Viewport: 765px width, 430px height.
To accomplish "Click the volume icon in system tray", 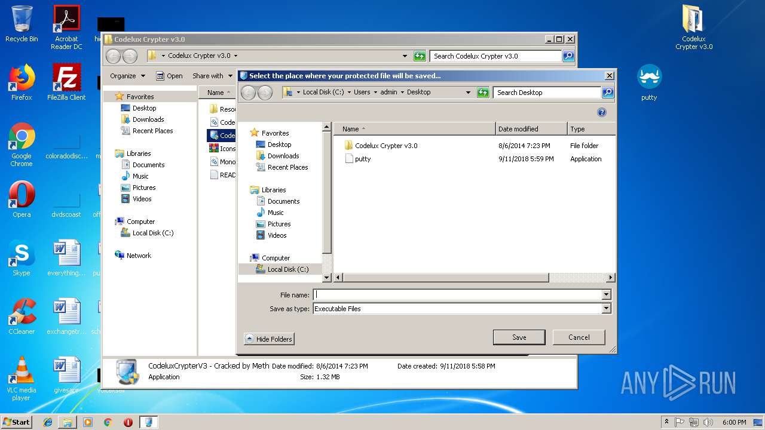I will pyautogui.click(x=708, y=422).
